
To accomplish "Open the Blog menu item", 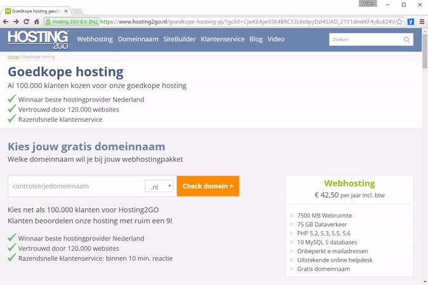I will [256, 39].
